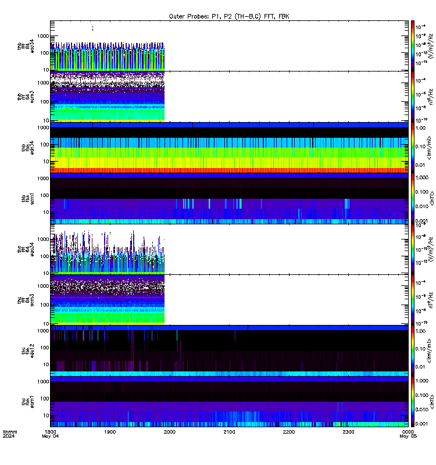This screenshot has width=436, height=465.
Task: Click the color bar beside thc scm3 panel
Action: (413, 300)
